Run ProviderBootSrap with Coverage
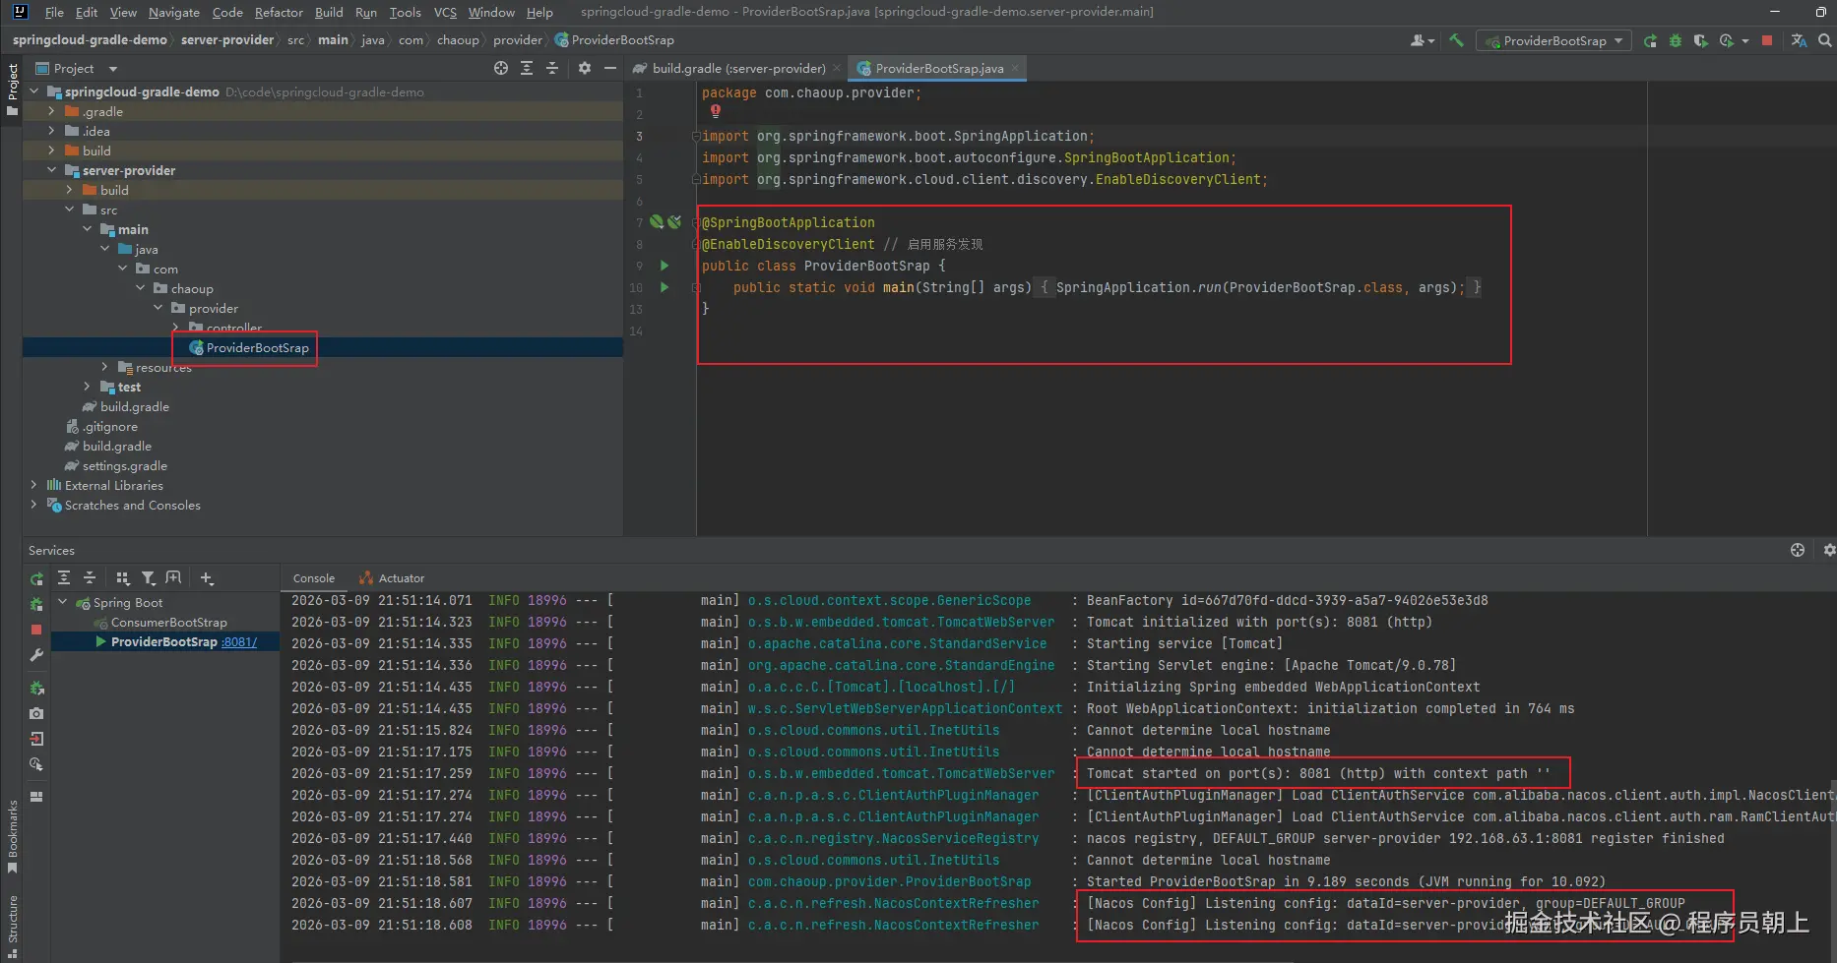This screenshot has width=1837, height=963. [x=1700, y=40]
